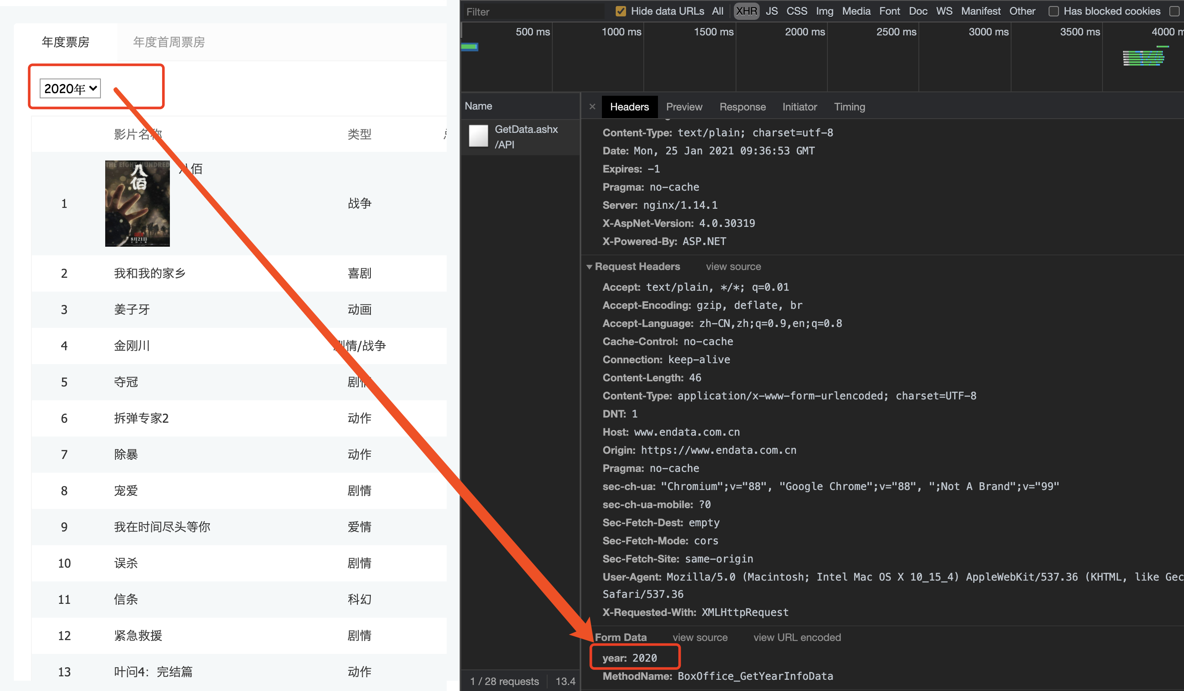Select the WS filter type
Image resolution: width=1184 pixels, height=691 pixels.
coord(943,11)
